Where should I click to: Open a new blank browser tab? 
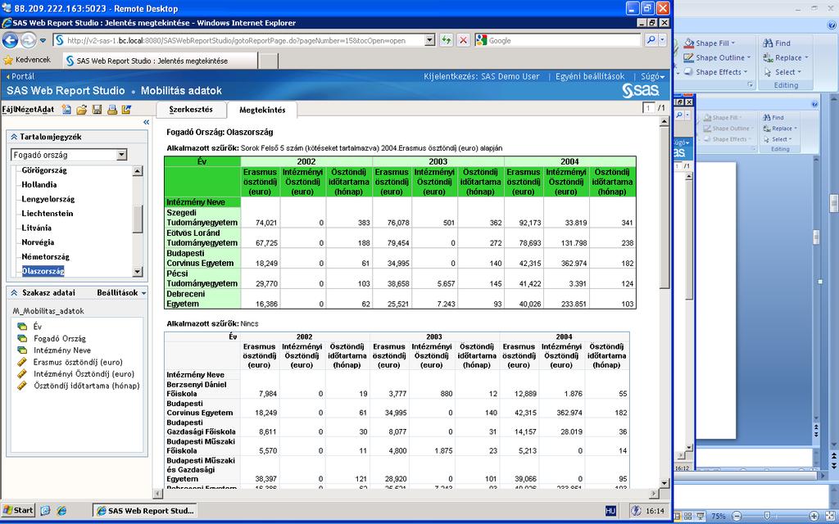[x=269, y=61]
